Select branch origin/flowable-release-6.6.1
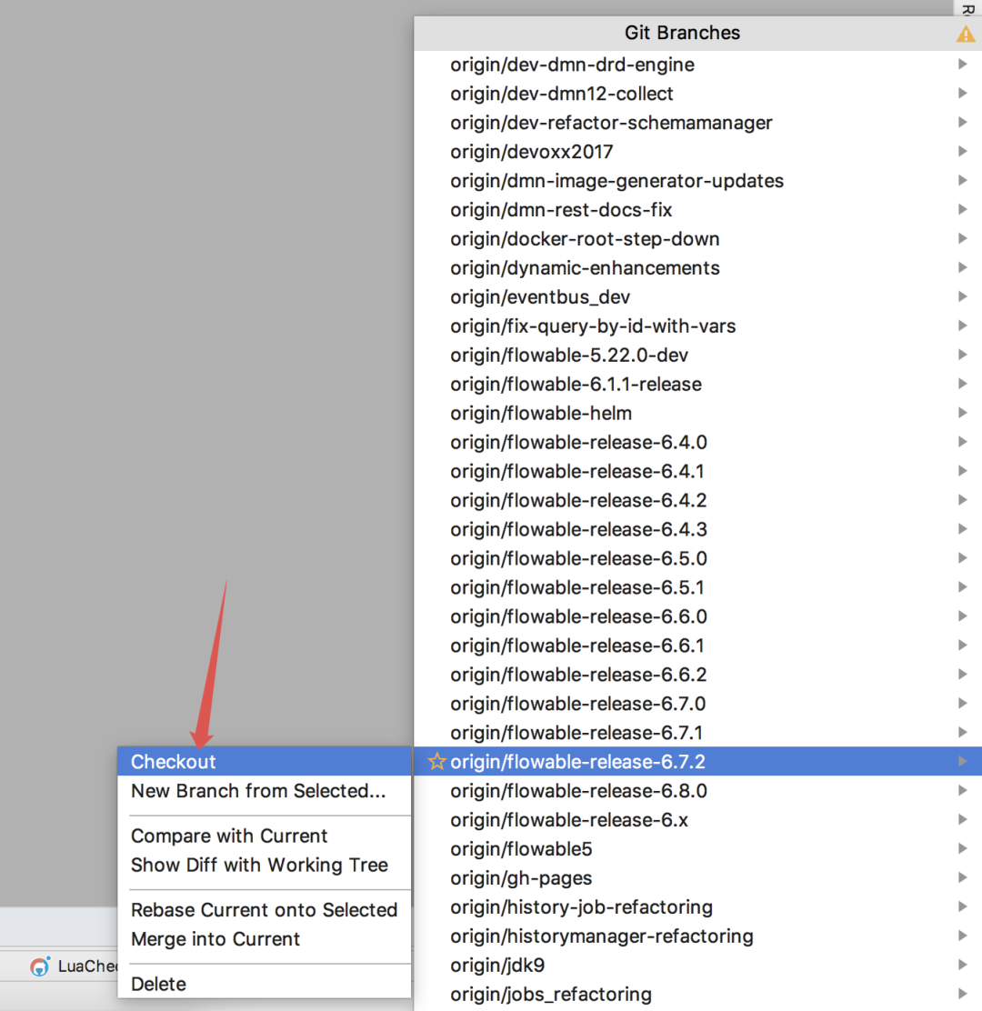Screen dimensions: 982x1011 click(697, 646)
